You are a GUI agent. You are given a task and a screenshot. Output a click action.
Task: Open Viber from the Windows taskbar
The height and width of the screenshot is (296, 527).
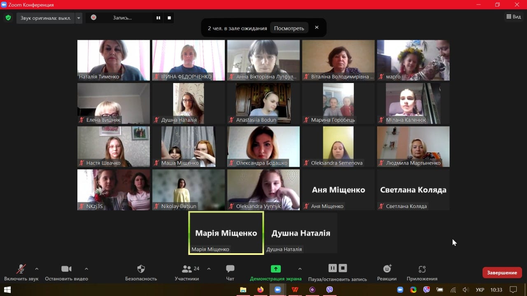(x=329, y=290)
